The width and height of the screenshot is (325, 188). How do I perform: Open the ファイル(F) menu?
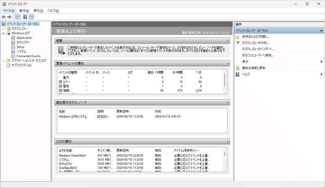coord(9,11)
